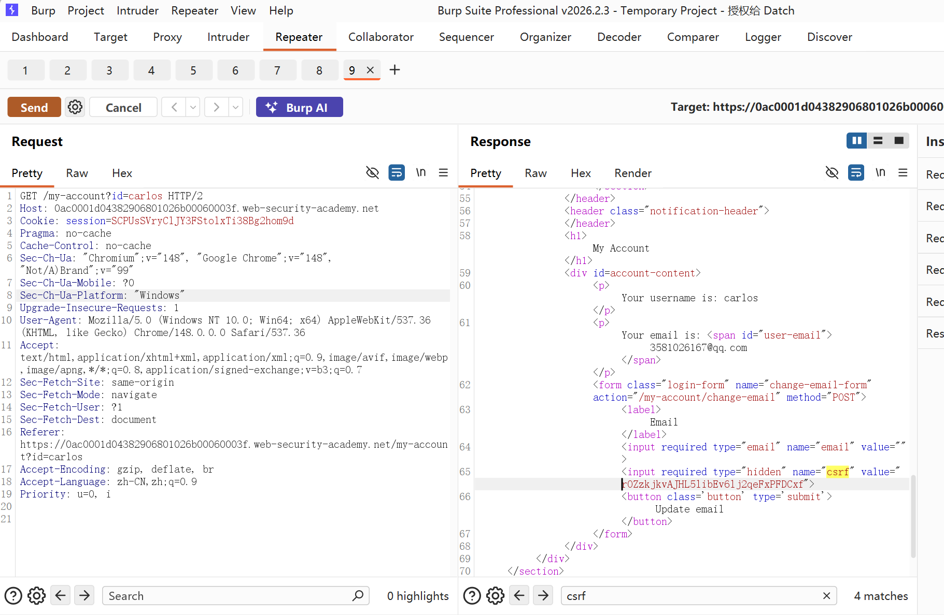Select Repeater request tab 1
The image size is (944, 615).
click(25, 70)
